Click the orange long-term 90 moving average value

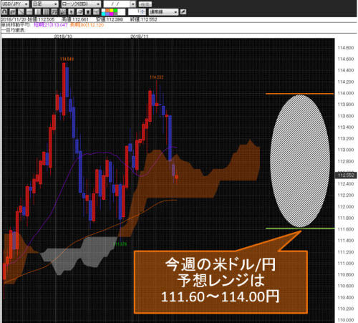[x=87, y=25]
